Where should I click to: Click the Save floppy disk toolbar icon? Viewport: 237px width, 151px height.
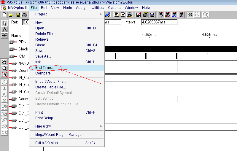[18, 15]
